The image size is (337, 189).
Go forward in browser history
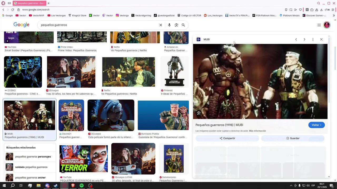pos(8,10)
